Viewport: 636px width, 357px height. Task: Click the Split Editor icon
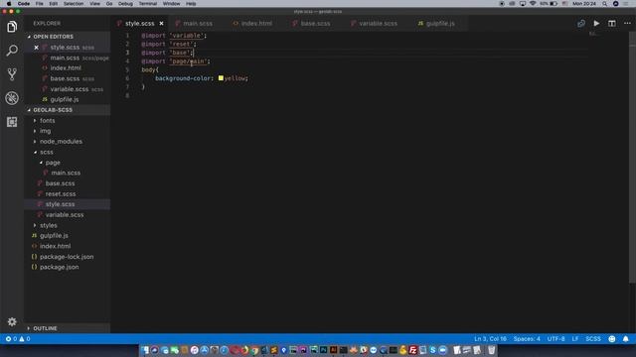(612, 24)
